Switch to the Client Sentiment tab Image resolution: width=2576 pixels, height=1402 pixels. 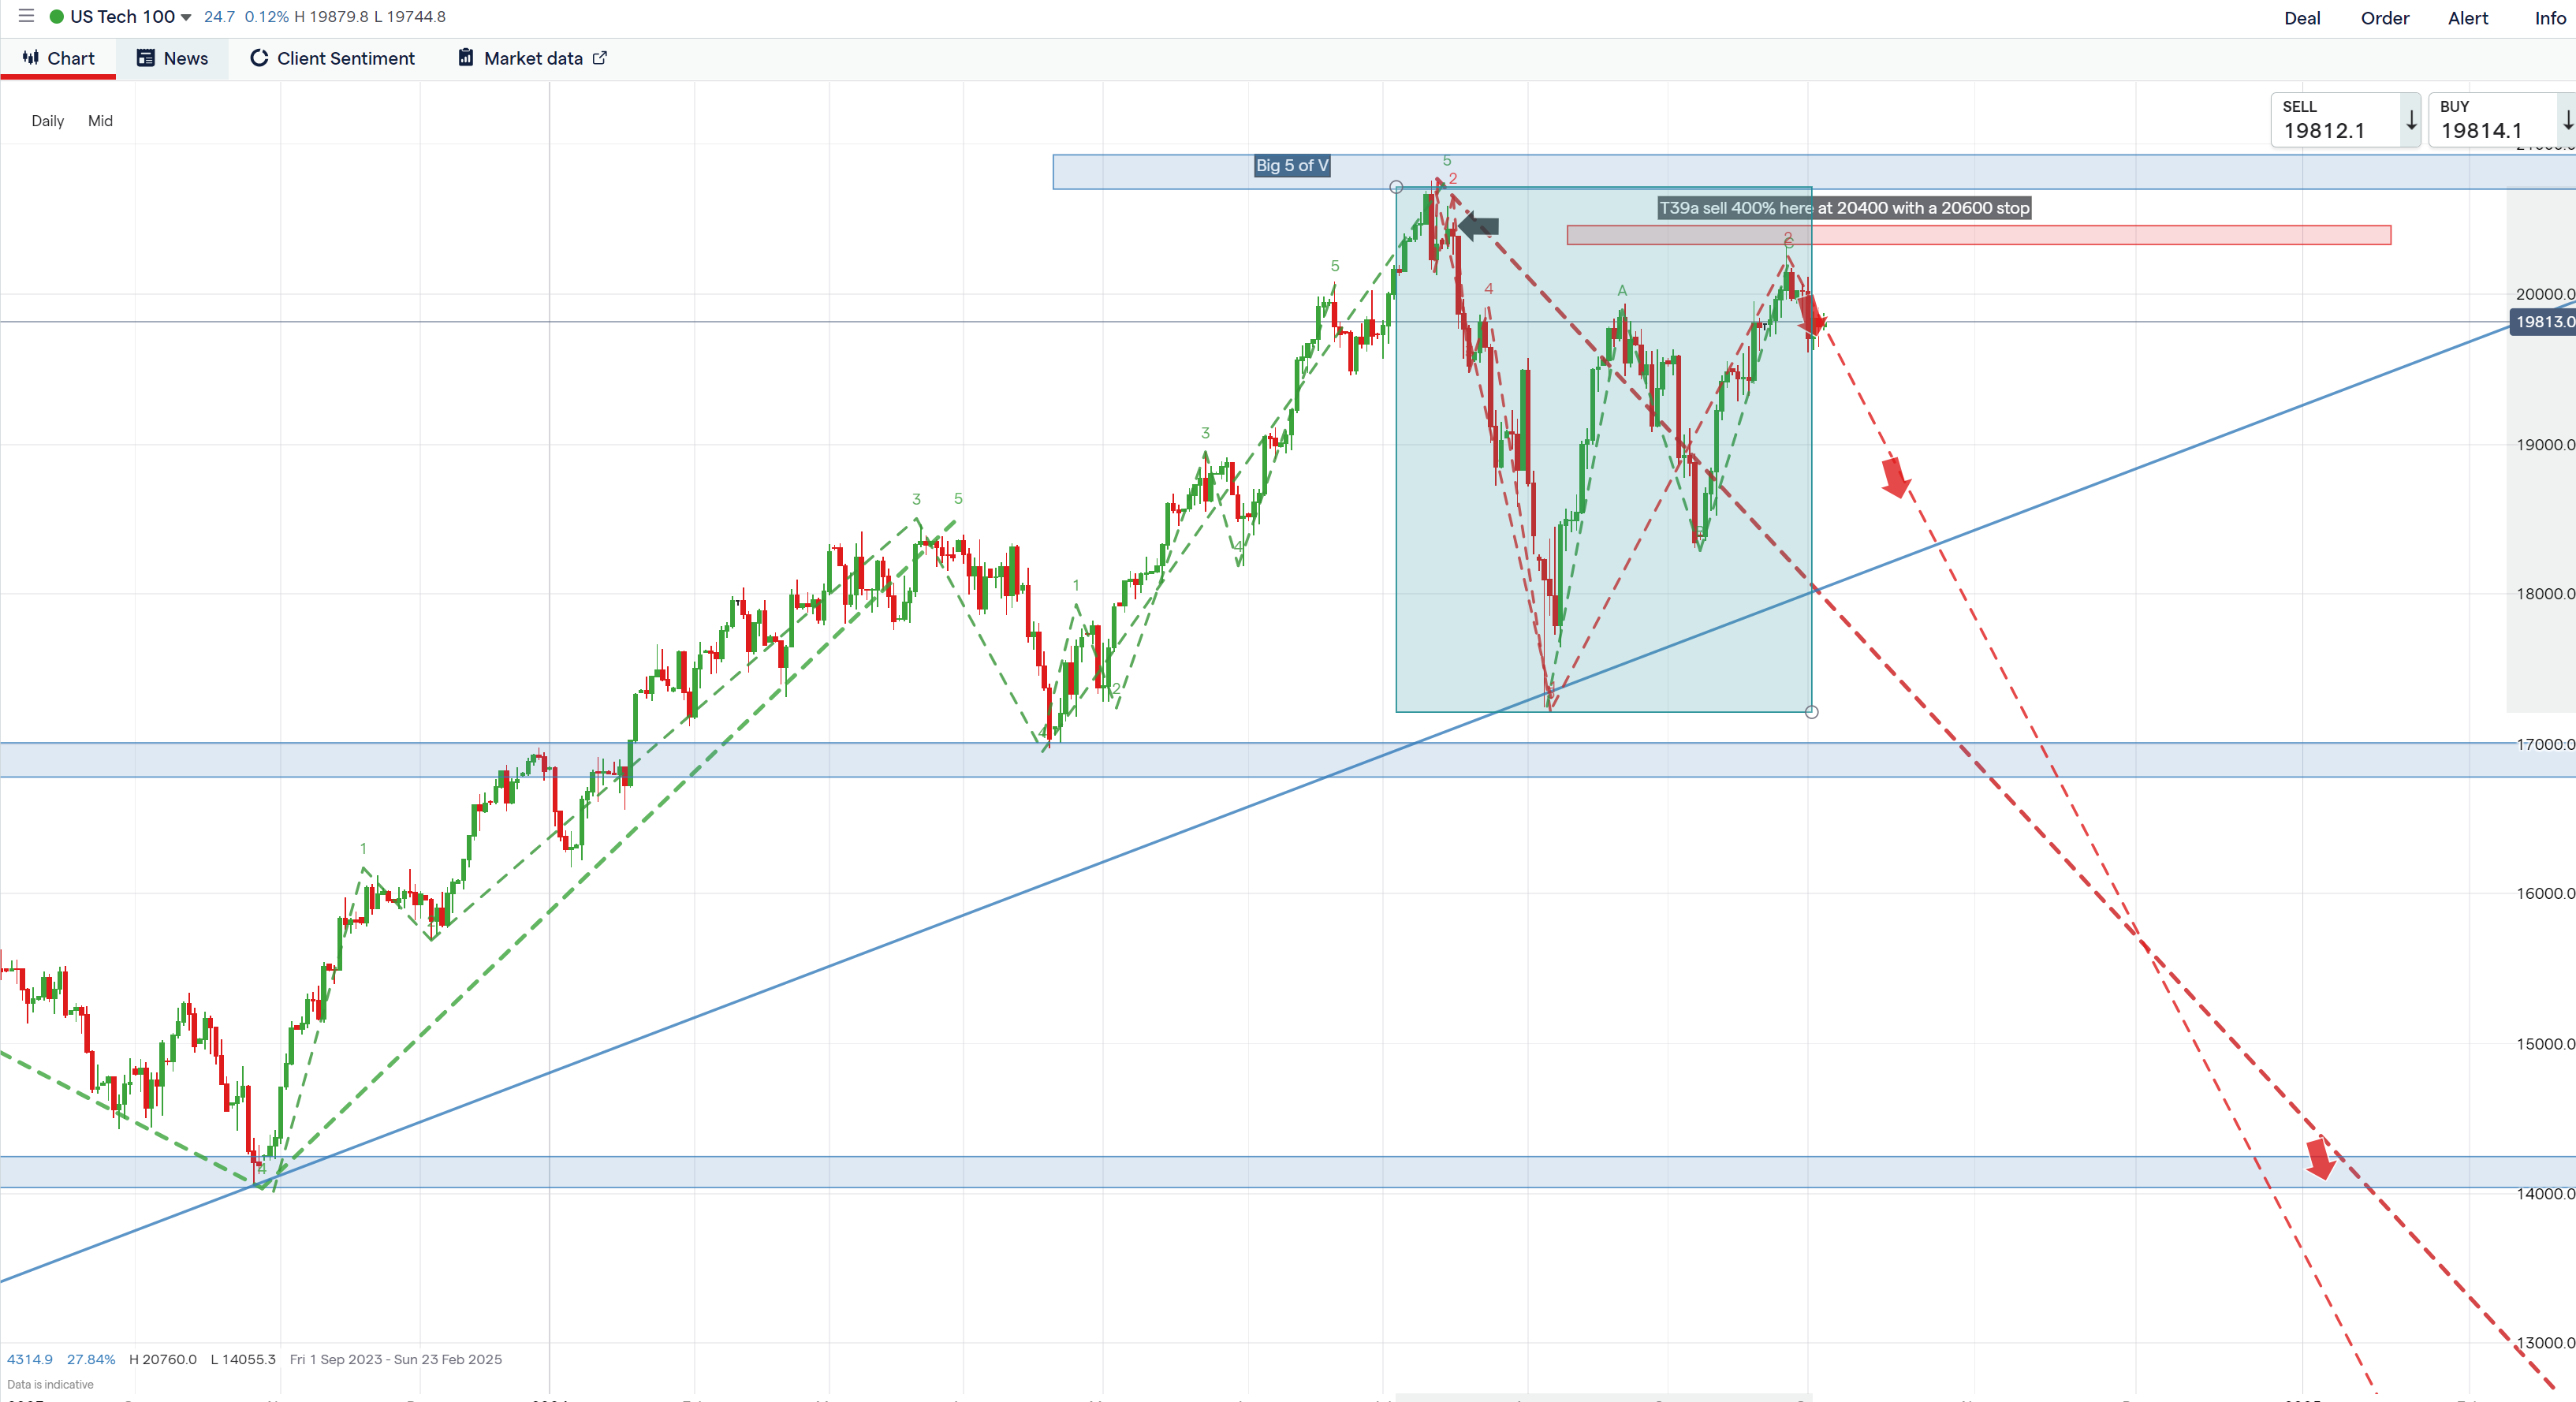pos(345,58)
